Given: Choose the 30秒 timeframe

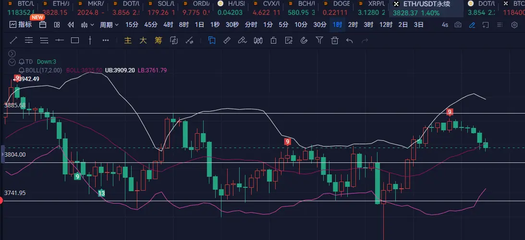Looking at the screenshot, I should tap(232, 25).
